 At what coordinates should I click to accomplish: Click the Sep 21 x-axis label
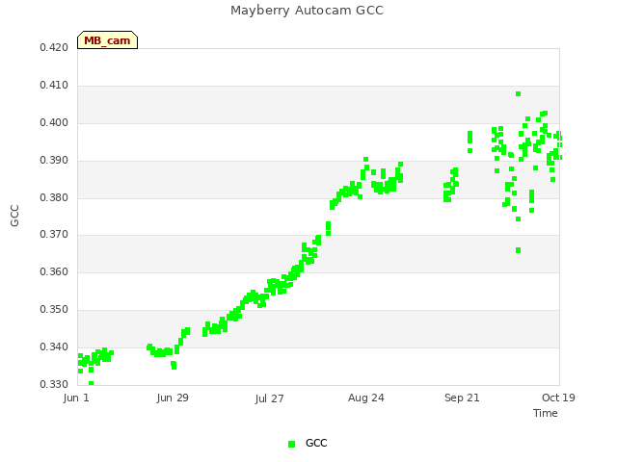click(462, 398)
